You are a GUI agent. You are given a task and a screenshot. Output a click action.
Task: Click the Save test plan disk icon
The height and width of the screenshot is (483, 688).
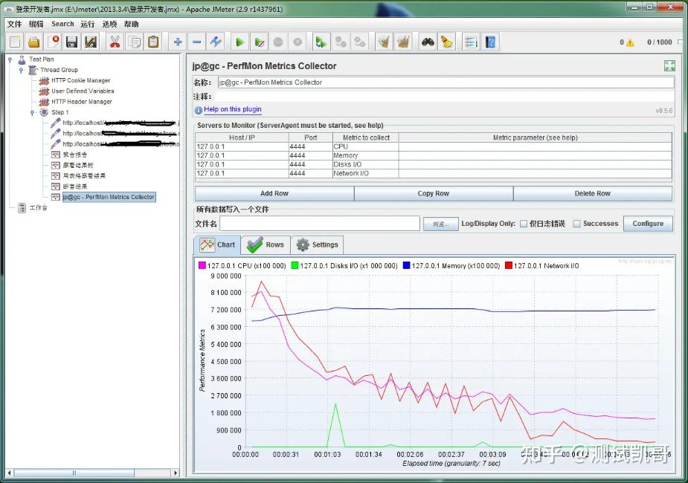71,42
